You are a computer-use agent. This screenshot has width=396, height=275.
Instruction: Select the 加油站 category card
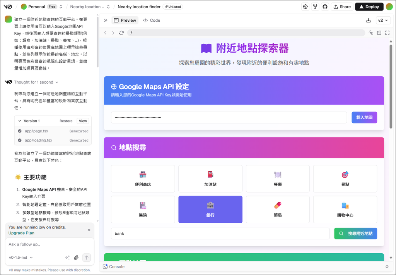pos(210,179)
